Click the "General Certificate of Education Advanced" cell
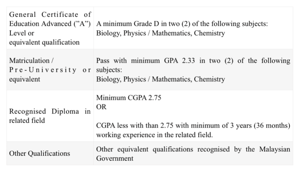 pos(50,28)
